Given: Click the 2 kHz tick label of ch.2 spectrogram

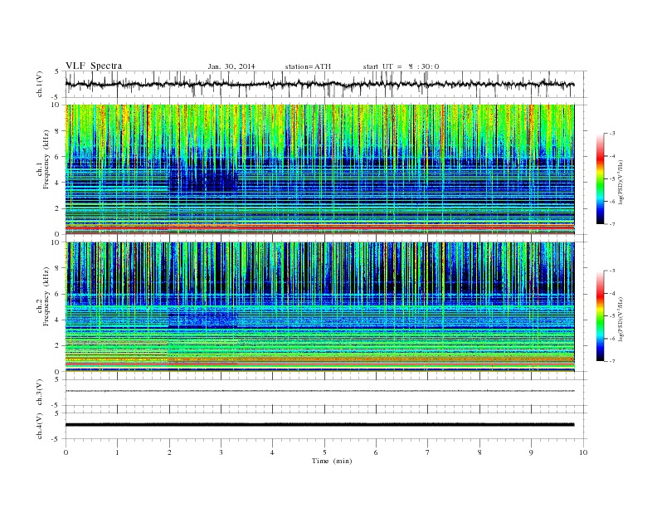Looking at the screenshot, I should (57, 346).
